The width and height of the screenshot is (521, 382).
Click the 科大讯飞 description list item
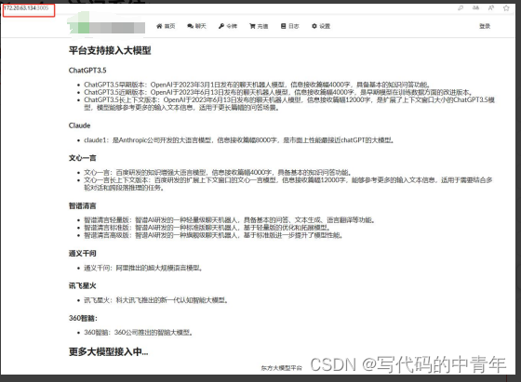tap(156, 300)
